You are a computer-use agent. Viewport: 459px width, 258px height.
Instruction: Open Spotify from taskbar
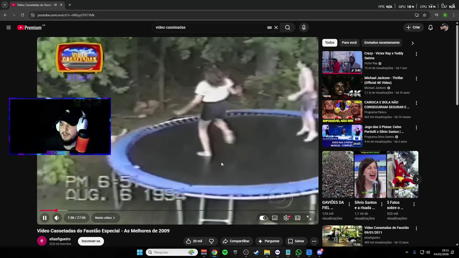225,252
